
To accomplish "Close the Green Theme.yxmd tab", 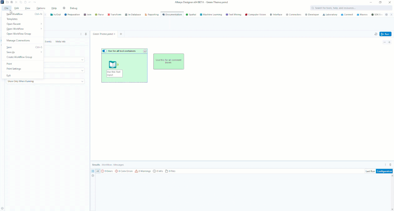I will click(x=114, y=34).
